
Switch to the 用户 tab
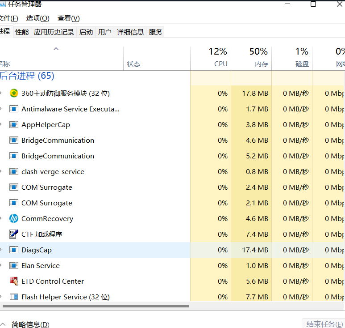click(105, 32)
